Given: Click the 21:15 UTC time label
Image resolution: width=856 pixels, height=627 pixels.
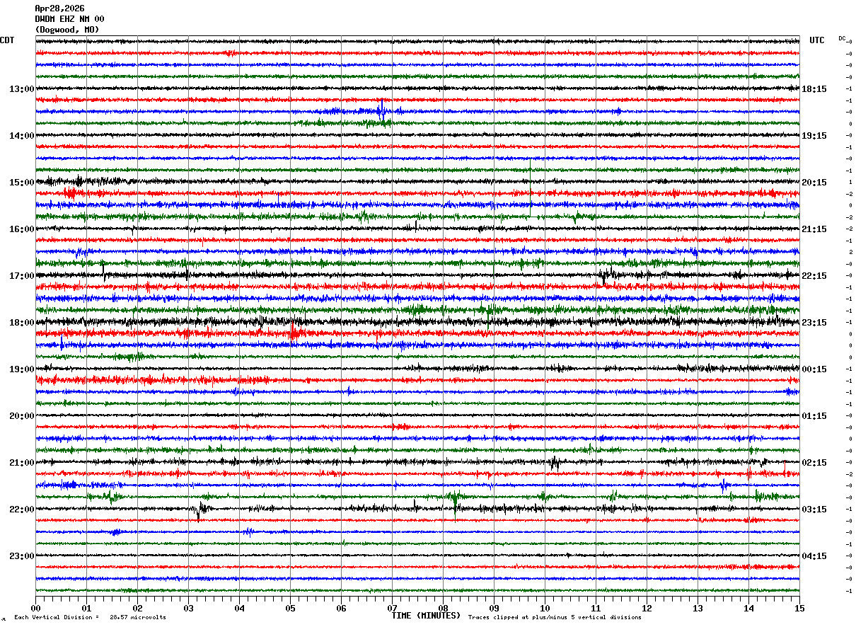Looking at the screenshot, I should pos(814,229).
